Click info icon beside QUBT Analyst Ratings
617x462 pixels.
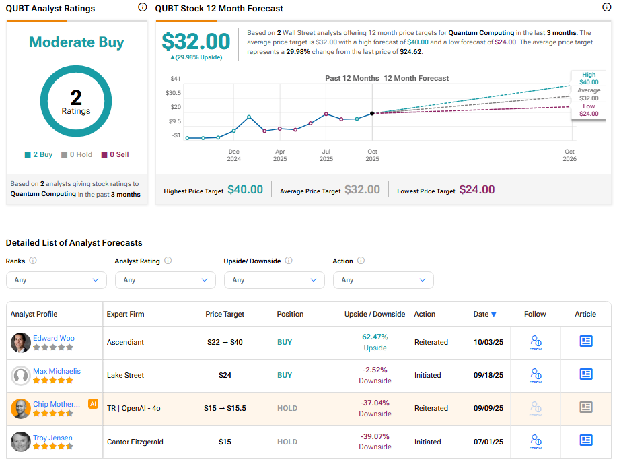(x=142, y=7)
